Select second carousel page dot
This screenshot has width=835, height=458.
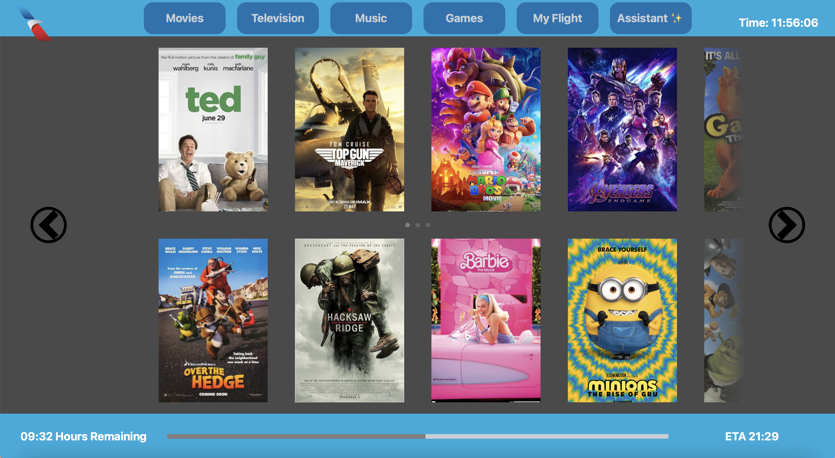click(418, 225)
